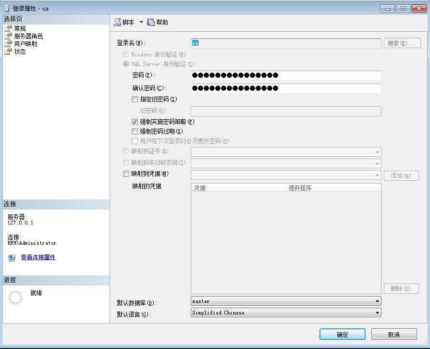
Task: Click the 凭据 column header
Action: [239, 187]
